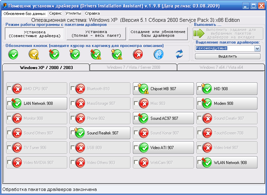
Task: Tick the USB 809 checkbox
Action: pyautogui.click(x=73, y=147)
